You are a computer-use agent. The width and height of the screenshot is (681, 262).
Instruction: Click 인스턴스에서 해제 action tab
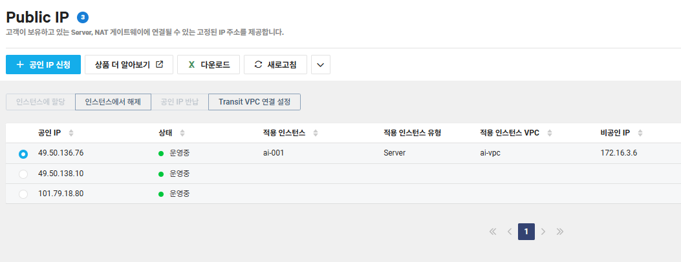point(113,102)
